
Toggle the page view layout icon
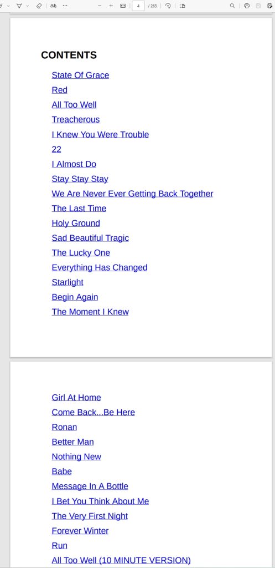183,6
